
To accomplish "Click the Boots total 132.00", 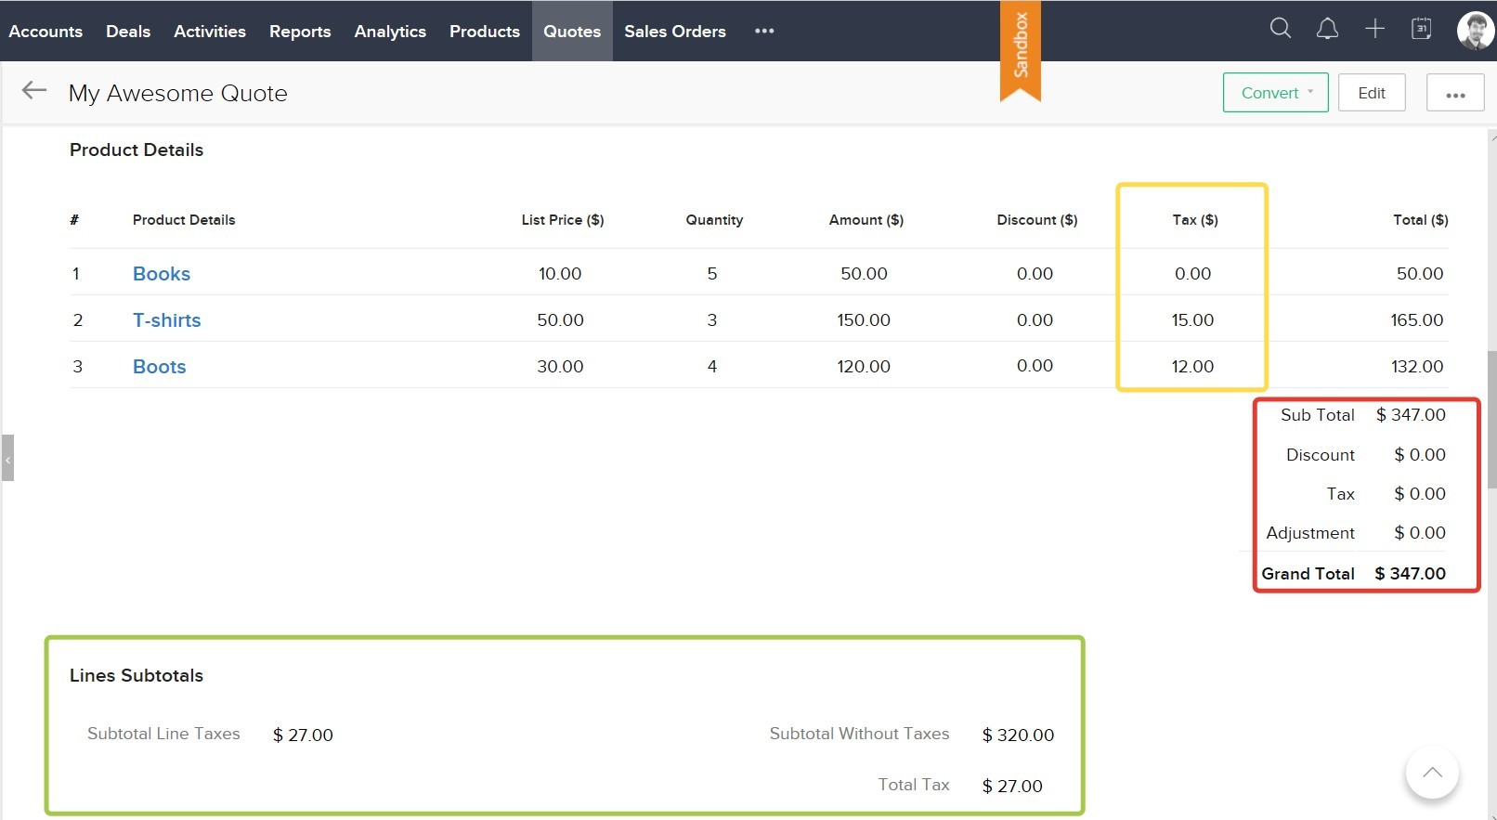I will (x=1417, y=367).
